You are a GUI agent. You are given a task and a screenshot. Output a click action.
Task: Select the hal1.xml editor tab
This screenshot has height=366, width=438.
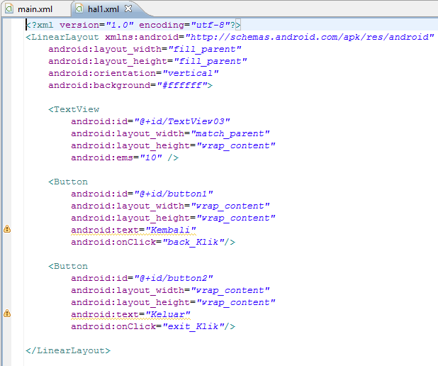tap(103, 9)
